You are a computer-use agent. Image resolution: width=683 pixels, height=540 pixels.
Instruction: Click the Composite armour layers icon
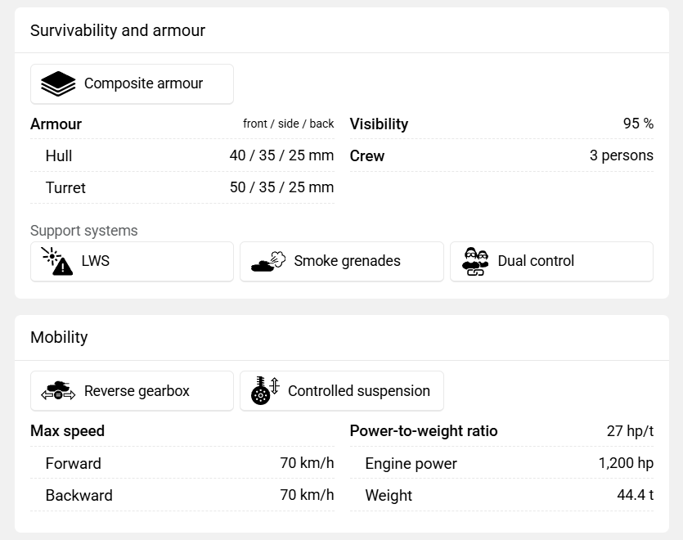click(58, 83)
